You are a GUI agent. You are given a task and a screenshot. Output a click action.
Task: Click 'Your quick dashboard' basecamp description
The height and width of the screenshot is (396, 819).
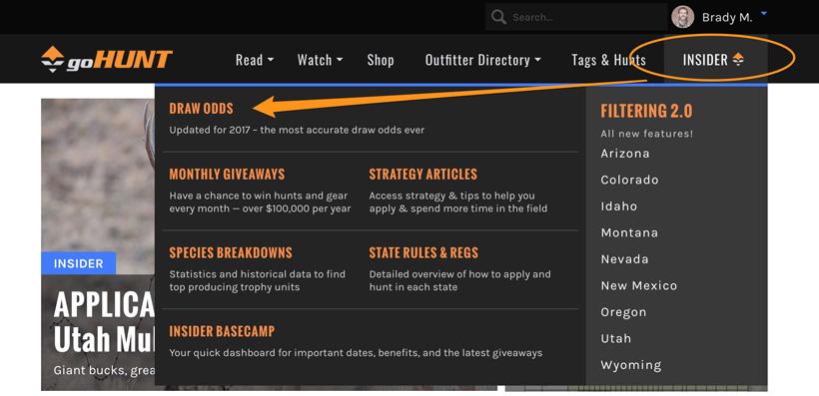coord(356,353)
